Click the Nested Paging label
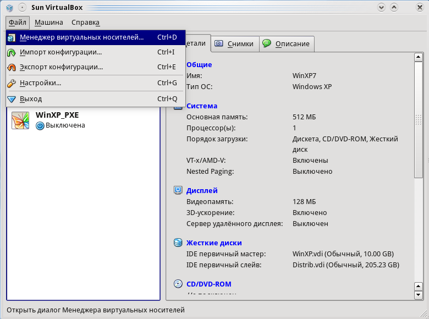Image resolution: width=429 pixels, height=319 pixels. 210,172
